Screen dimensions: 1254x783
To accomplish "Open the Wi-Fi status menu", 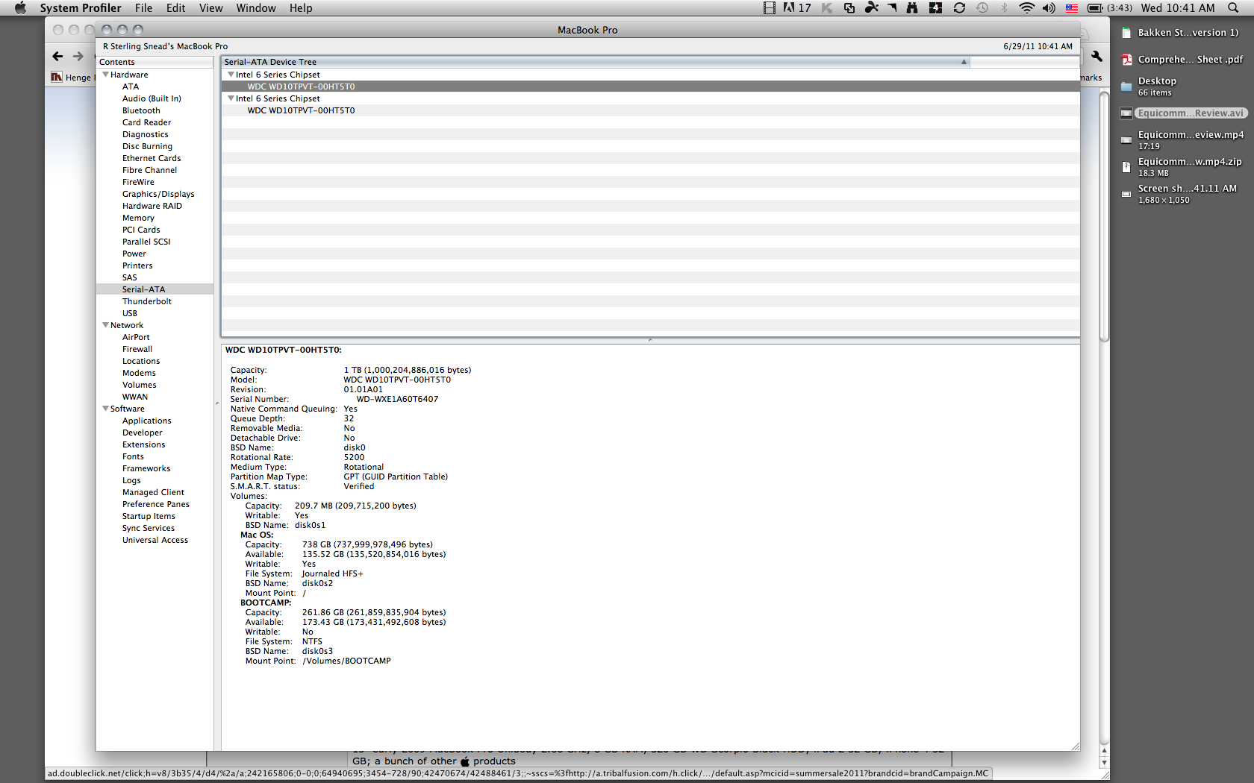I will (1027, 7).
